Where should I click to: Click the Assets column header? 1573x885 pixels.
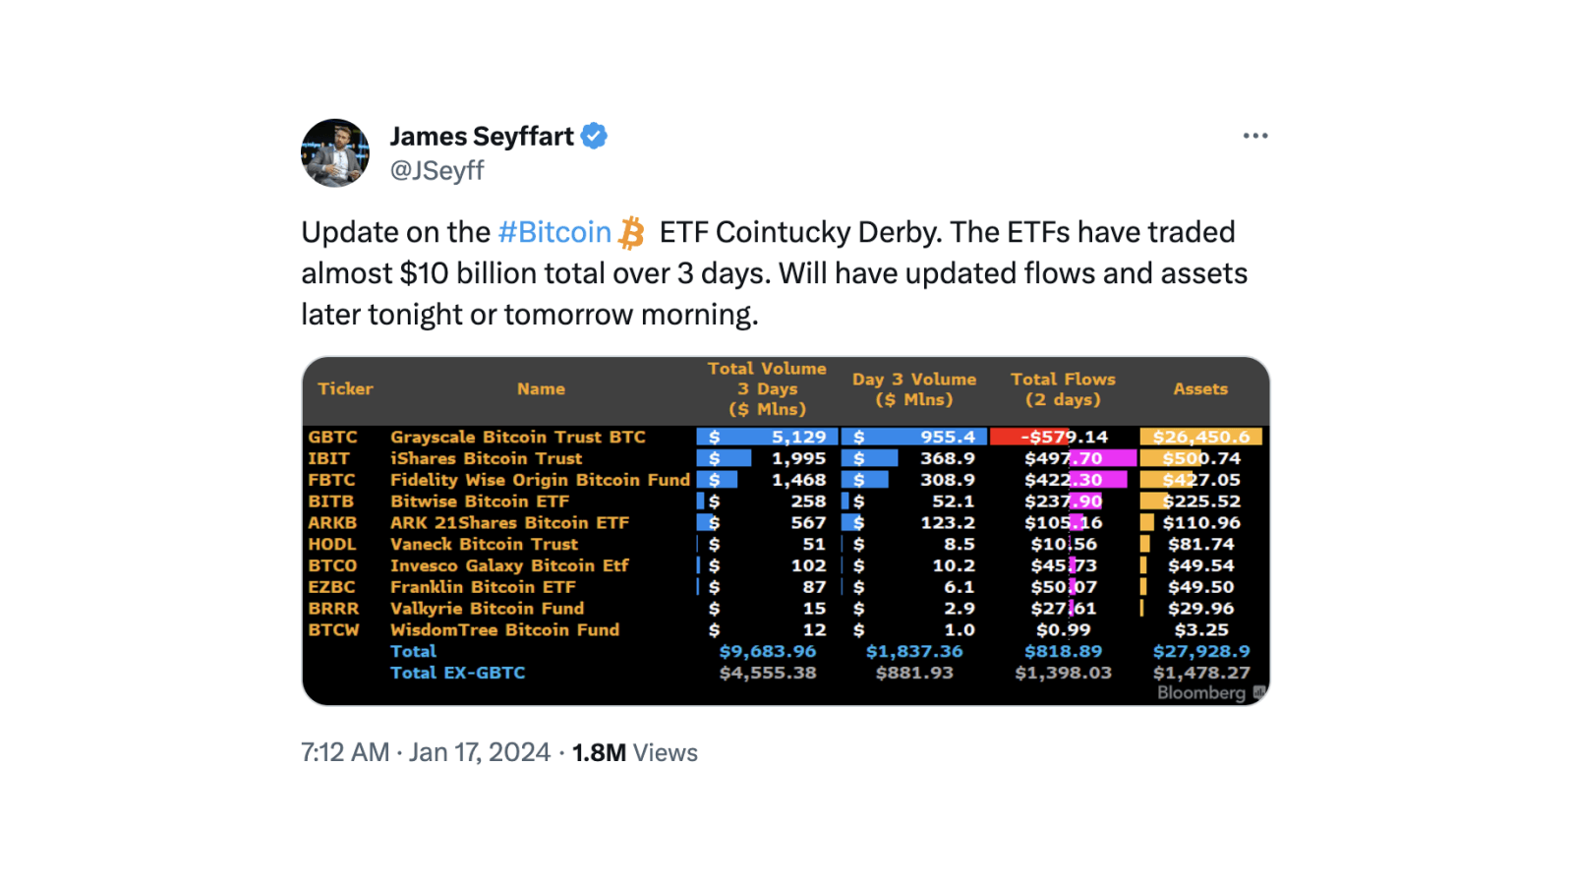point(1200,388)
